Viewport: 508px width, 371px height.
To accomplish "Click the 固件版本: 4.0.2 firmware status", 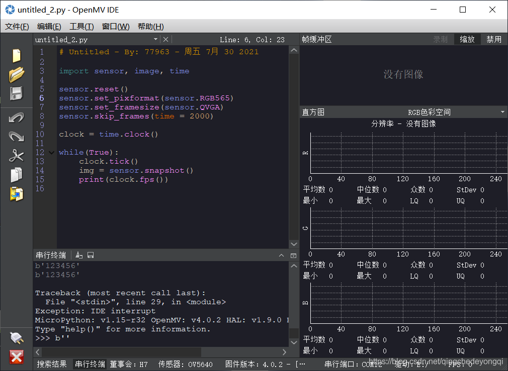I will click(x=265, y=364).
